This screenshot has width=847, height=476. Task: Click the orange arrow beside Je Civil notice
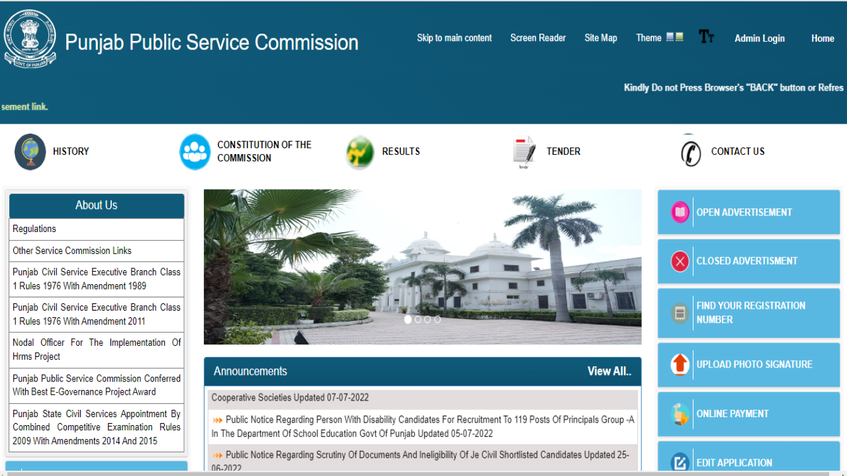[218, 455]
